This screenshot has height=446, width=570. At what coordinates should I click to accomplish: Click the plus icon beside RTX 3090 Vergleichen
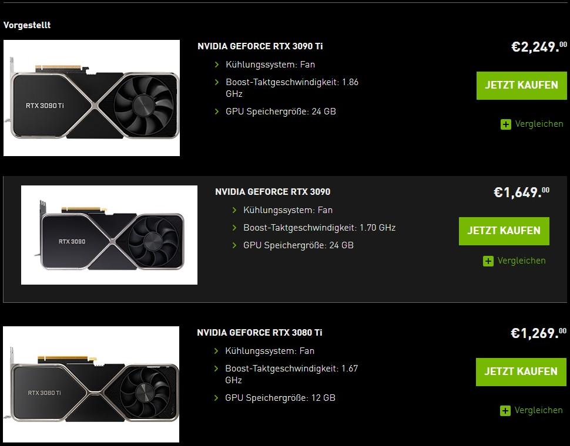pos(488,261)
